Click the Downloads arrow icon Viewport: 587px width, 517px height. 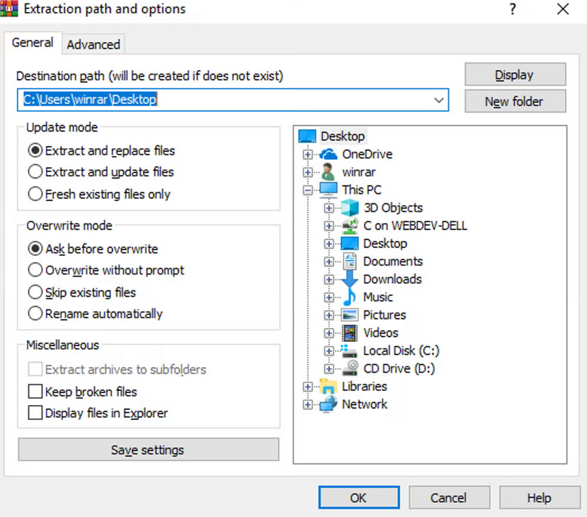pos(350,279)
